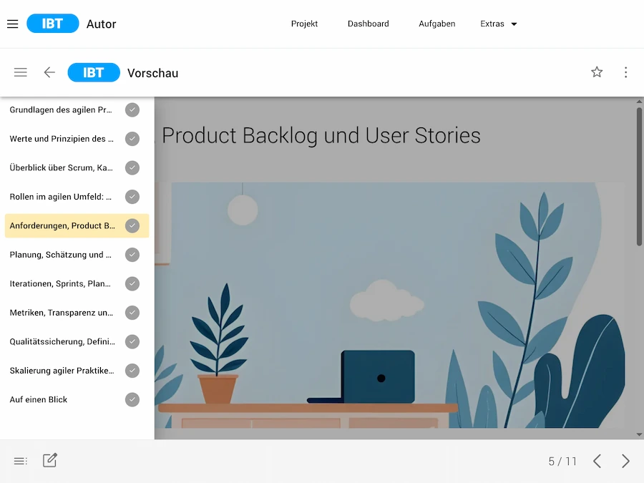The height and width of the screenshot is (483, 644).
Task: Open the main hamburger menu beside the Autor logo
Action: [x=13, y=24]
